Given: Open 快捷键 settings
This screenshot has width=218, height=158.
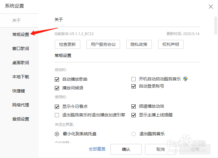Looking at the screenshot, I should click(19, 91).
